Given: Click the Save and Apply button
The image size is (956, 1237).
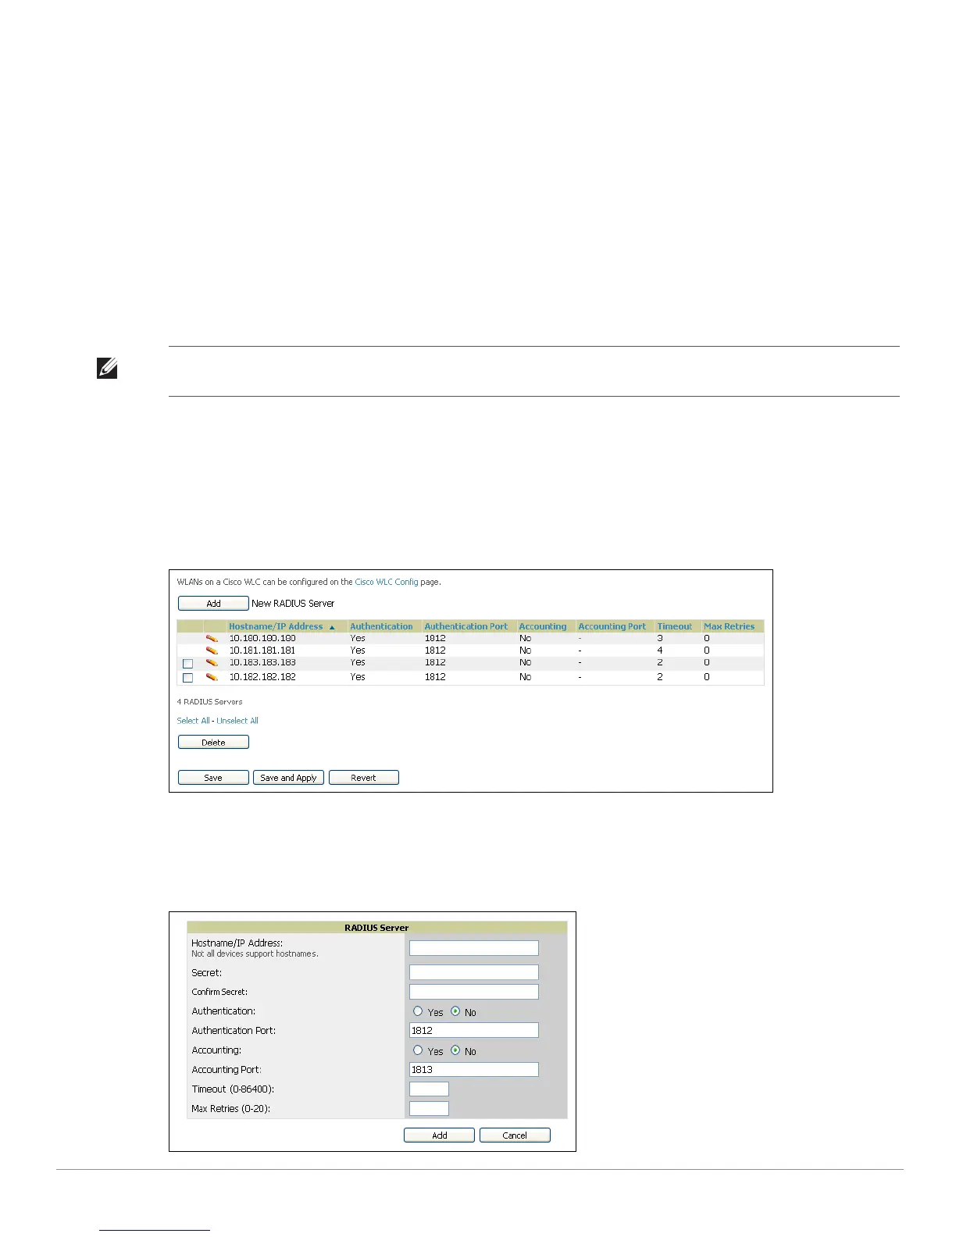Looking at the screenshot, I should click(288, 778).
